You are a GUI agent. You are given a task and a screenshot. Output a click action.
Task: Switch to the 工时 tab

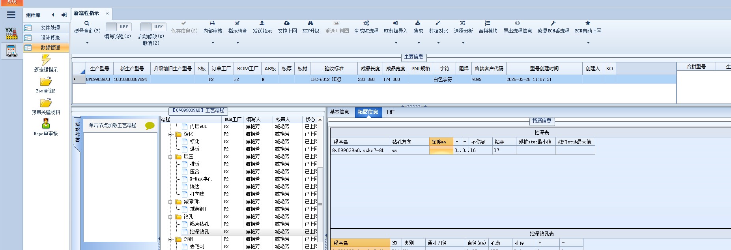click(x=390, y=112)
